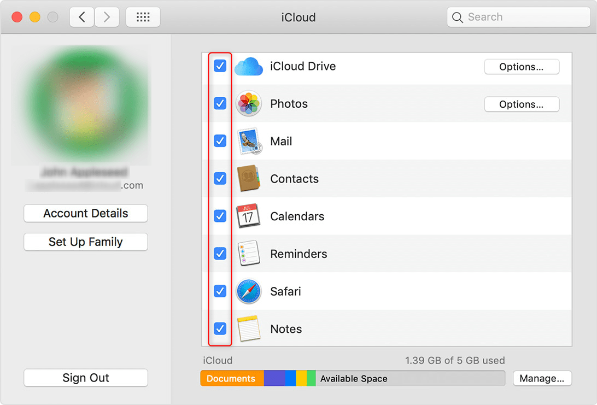
Task: Go back with the left arrow
Action: pyautogui.click(x=82, y=17)
